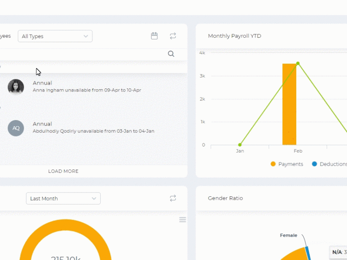Click the '3k' y-axis label
Screen dimensions: 347x260
202,76
